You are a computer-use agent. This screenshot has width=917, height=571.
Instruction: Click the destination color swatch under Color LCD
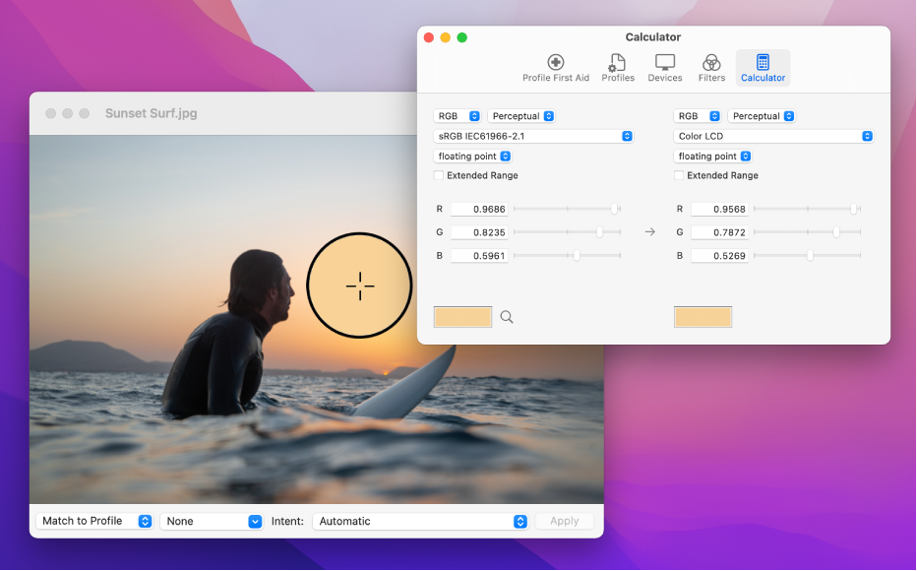point(703,317)
